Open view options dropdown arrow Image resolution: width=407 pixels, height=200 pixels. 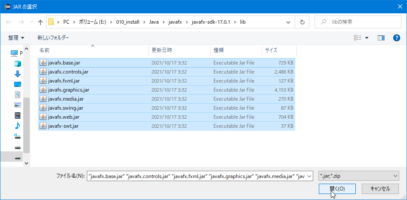point(367,38)
